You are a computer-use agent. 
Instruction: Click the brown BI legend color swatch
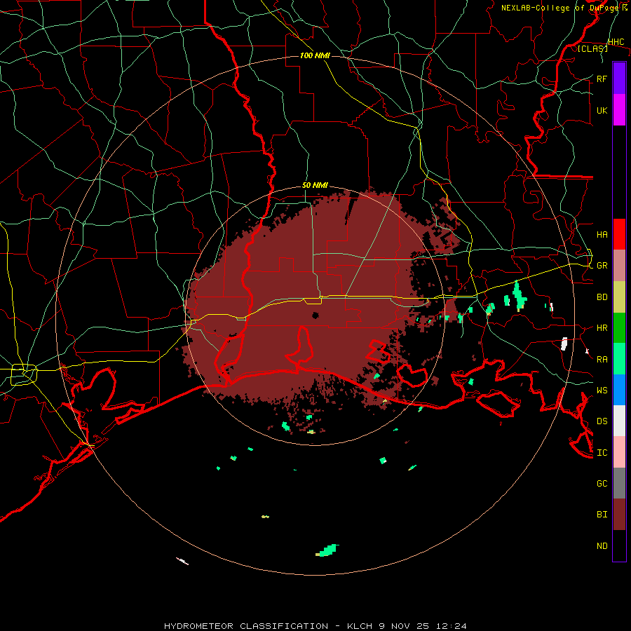click(x=619, y=515)
